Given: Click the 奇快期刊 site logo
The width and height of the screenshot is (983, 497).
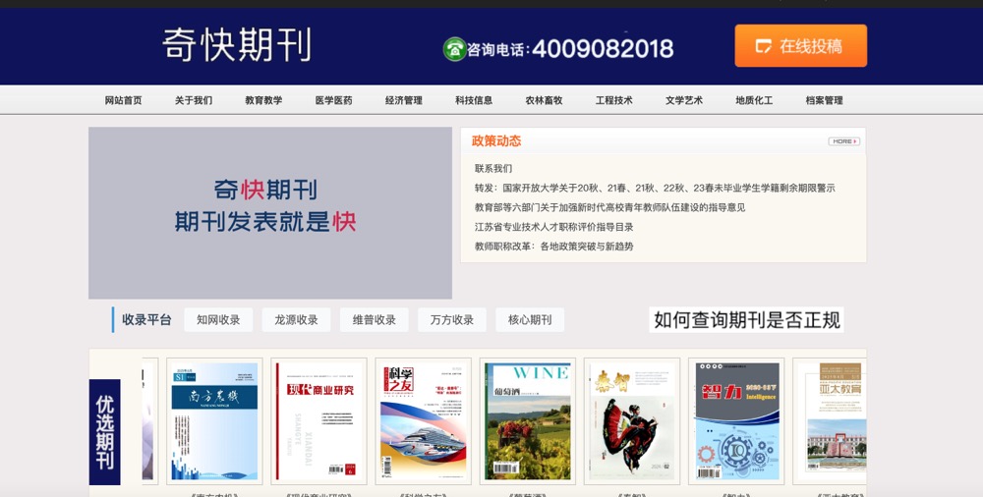Looking at the screenshot, I should [237, 45].
